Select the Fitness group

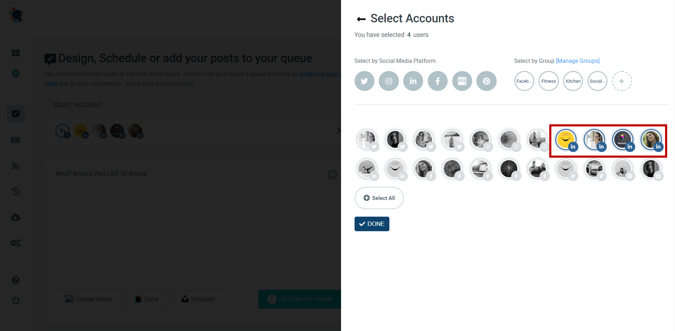549,81
